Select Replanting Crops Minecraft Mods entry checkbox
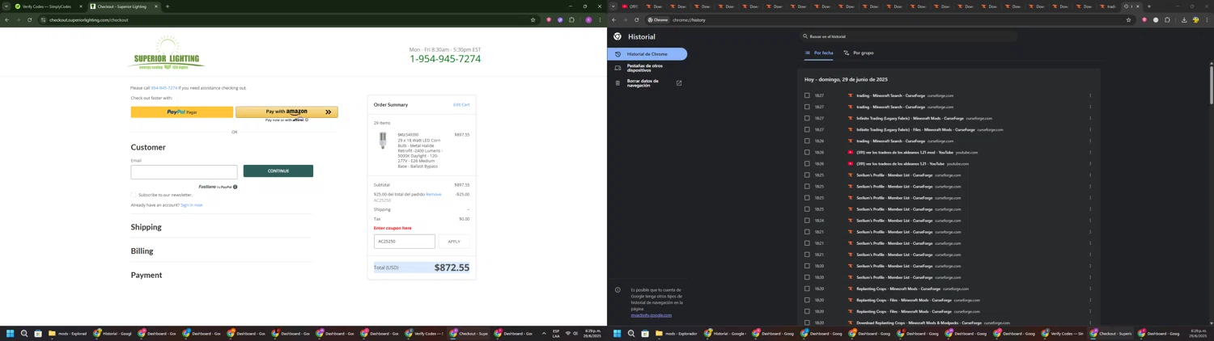The width and height of the screenshot is (1214, 341). click(807, 288)
